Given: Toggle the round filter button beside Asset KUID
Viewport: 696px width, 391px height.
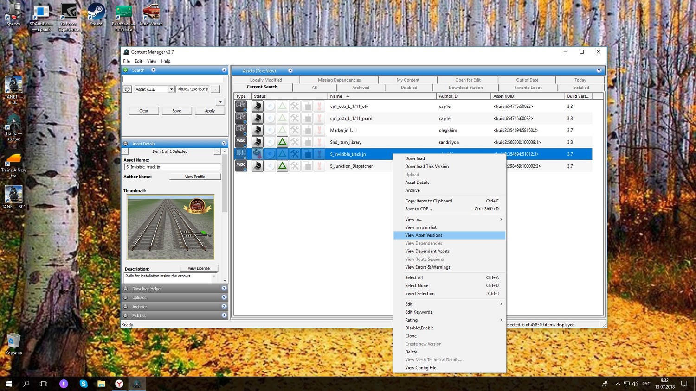Looking at the screenshot, I should point(127,89).
